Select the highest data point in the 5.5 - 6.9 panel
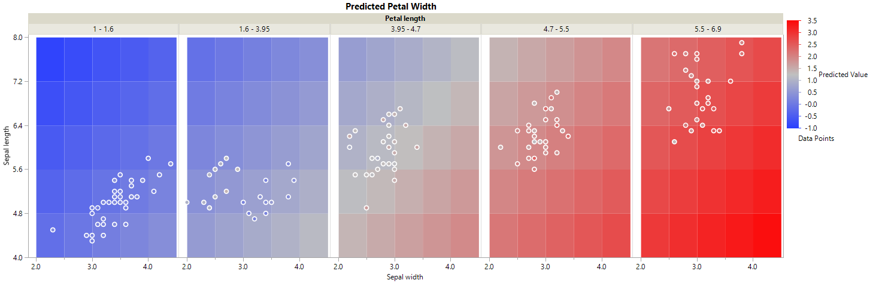 pyautogui.click(x=741, y=42)
